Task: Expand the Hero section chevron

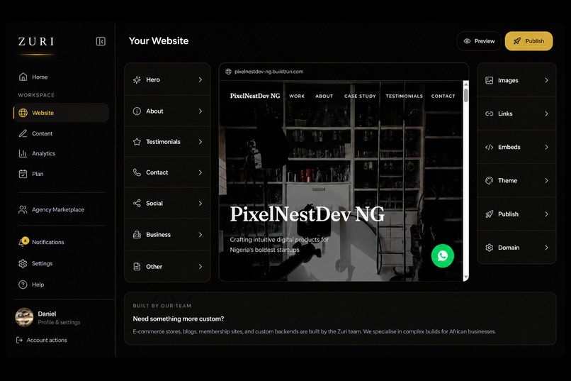Action: coord(200,79)
